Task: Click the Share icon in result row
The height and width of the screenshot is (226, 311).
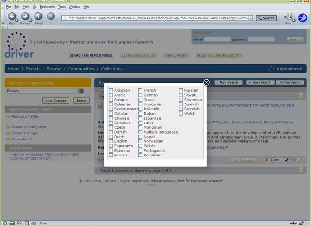Action: (x=266, y=160)
